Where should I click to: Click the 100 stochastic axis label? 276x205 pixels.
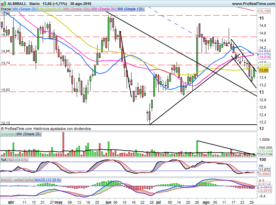[x=262, y=160]
